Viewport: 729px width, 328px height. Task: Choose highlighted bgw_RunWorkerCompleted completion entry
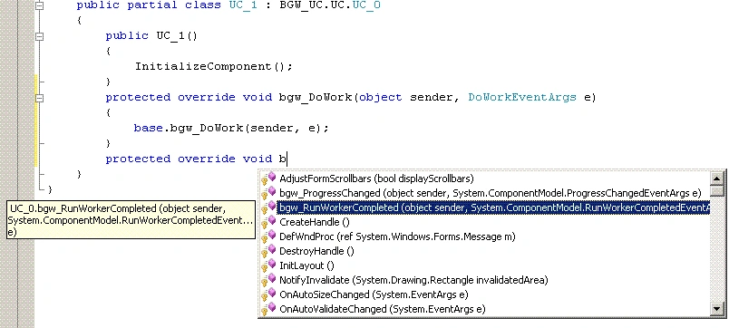(493, 207)
